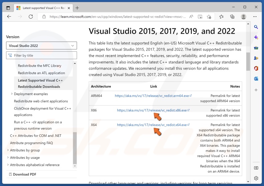The width and height of the screenshot is (264, 186).
Task: Open the sidebar Games icon
Action: [256, 58]
